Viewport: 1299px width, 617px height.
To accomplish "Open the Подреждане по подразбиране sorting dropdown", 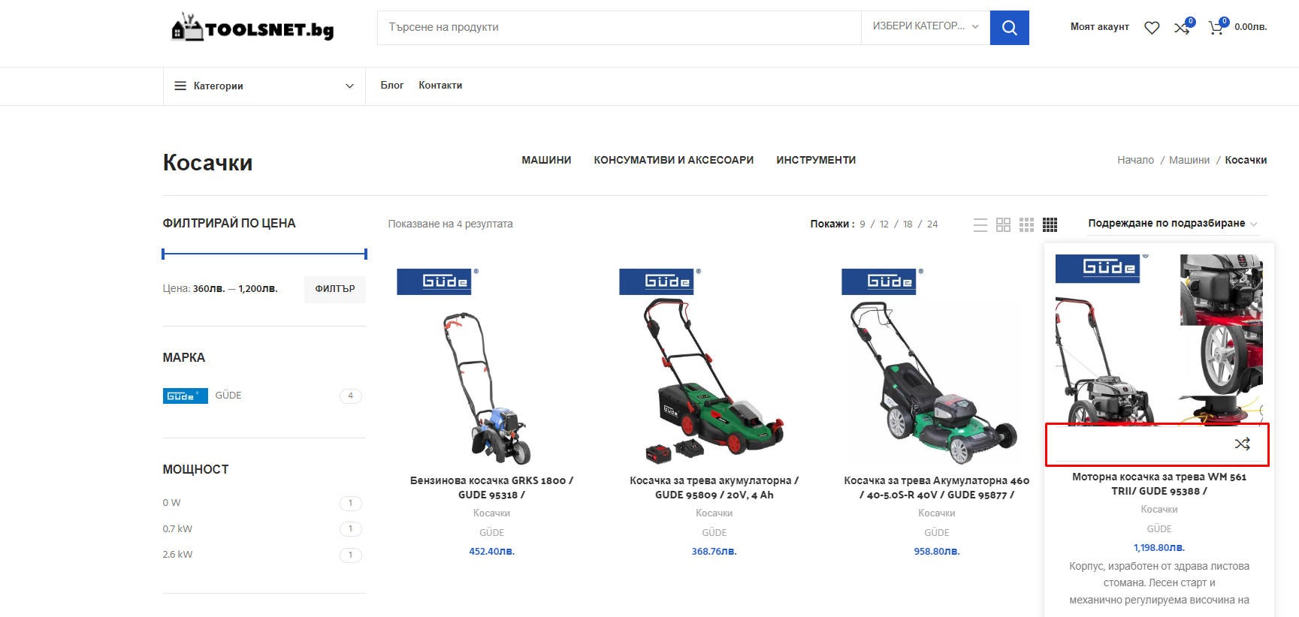I will 1172,223.
